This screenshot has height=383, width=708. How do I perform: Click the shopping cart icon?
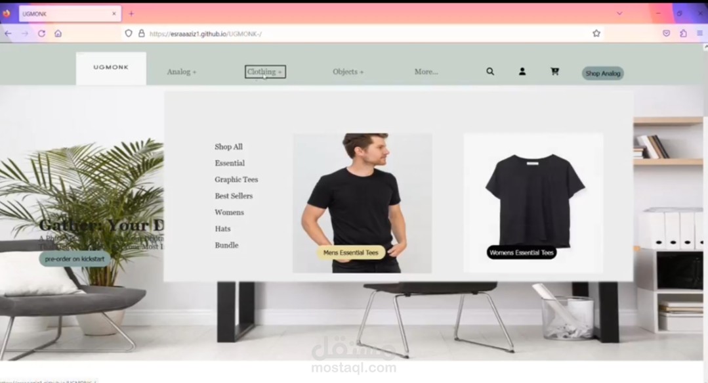pyautogui.click(x=554, y=72)
